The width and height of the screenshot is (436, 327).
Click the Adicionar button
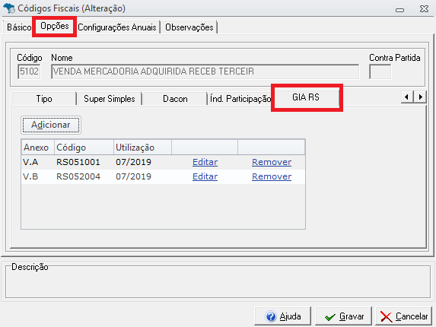pos(51,125)
